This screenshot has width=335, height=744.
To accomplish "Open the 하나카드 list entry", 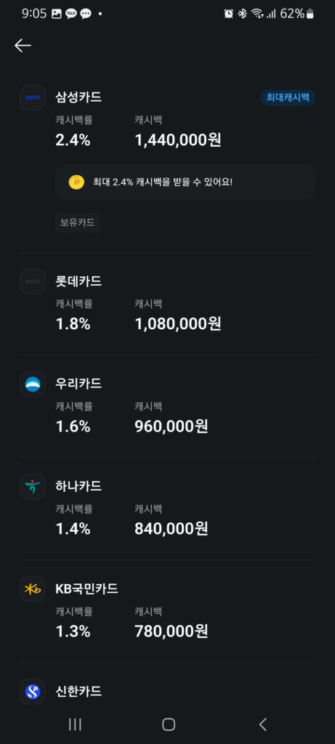I will 167,509.
